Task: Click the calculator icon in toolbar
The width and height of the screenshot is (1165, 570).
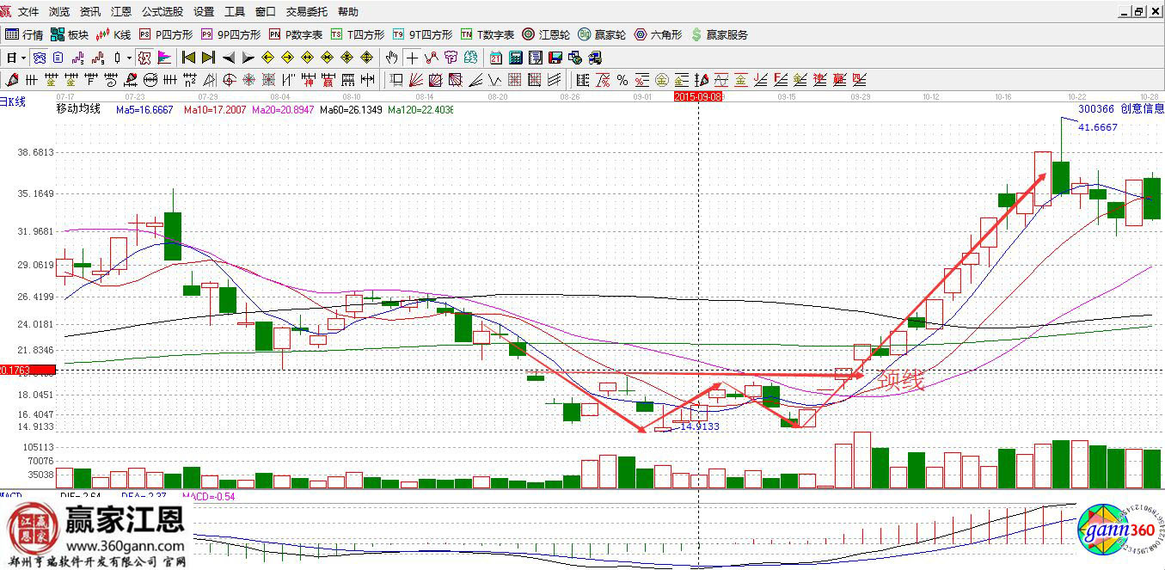Action: pyautogui.click(x=515, y=58)
